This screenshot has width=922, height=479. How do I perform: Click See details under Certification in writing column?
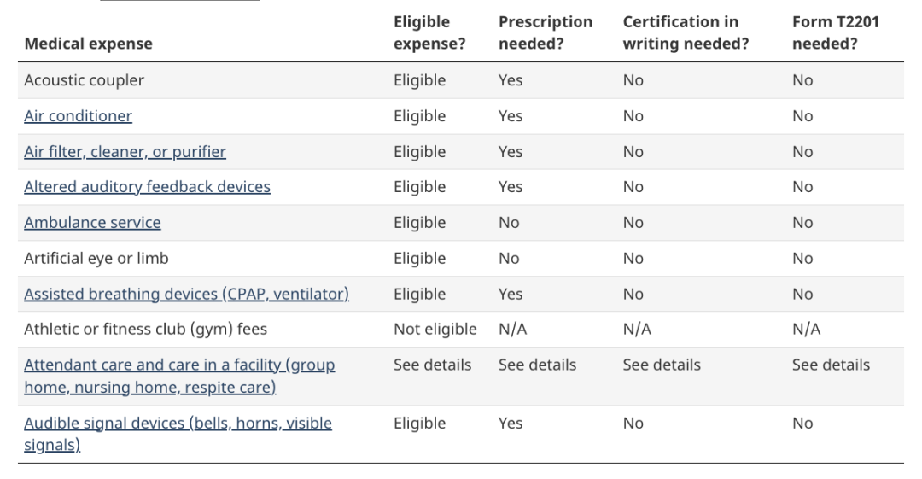[x=662, y=365]
